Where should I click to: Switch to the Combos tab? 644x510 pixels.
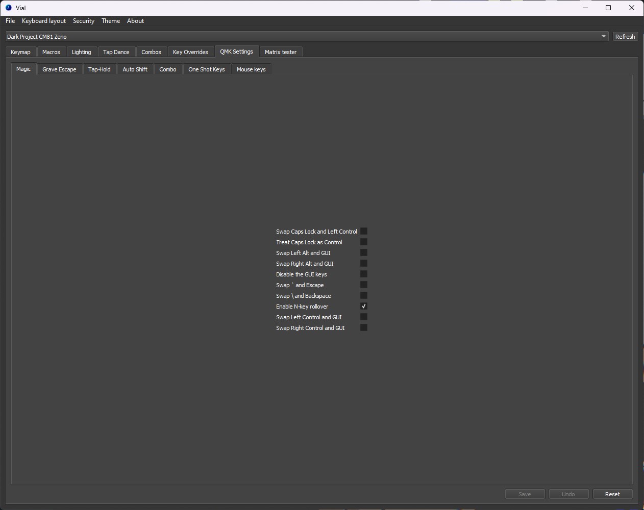coord(152,52)
